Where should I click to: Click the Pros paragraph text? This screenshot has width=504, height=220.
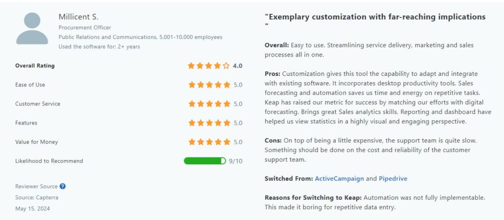tap(378, 98)
